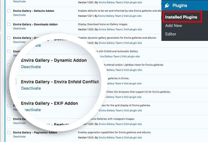Visit plugin site for Defaults Addon
208x142 pixels.
[133, 16]
